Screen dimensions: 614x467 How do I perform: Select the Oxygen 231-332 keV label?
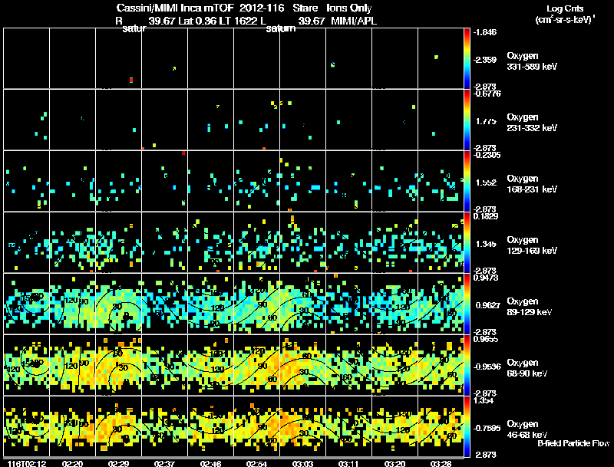click(532, 123)
